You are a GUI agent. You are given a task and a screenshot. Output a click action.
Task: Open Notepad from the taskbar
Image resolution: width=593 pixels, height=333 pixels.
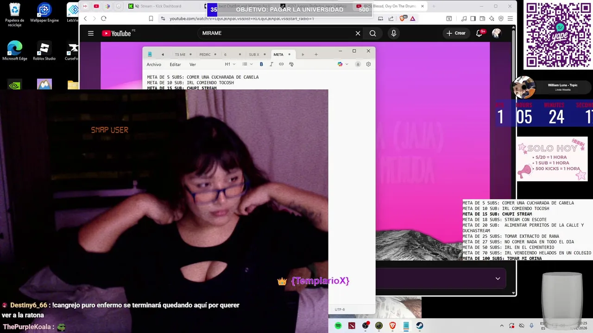(406, 326)
